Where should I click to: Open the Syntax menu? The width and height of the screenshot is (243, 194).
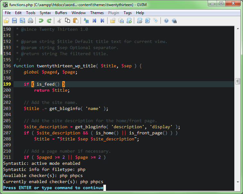pos(45,13)
